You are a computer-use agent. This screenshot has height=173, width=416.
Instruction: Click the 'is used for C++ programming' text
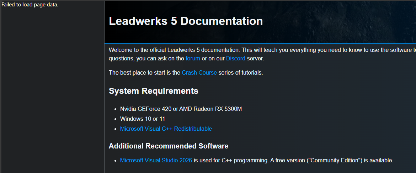coord(230,160)
